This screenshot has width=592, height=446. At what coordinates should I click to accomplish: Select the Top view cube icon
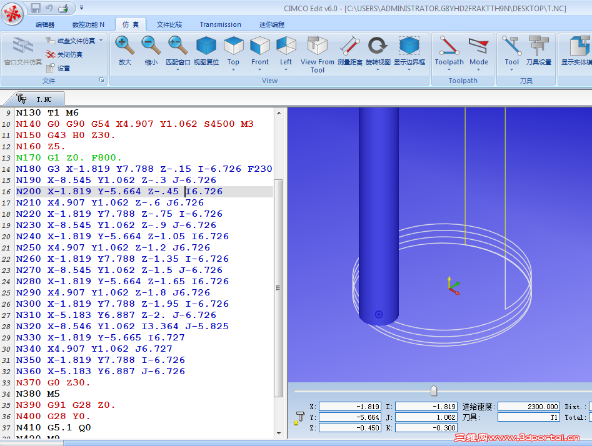(233, 46)
